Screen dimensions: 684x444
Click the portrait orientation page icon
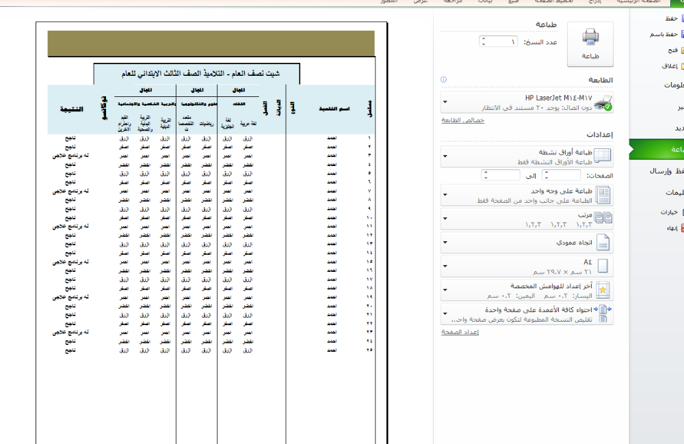[603, 242]
